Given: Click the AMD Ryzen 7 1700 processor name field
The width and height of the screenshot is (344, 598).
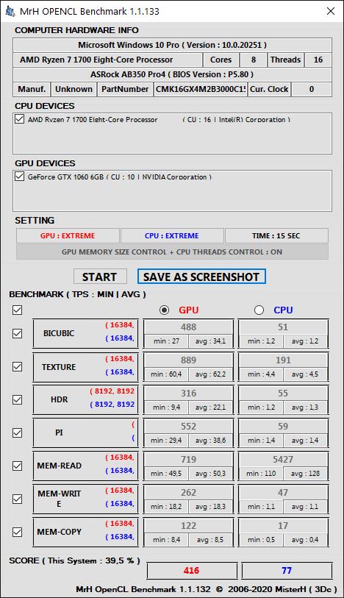Looking at the screenshot, I should coord(107,60).
